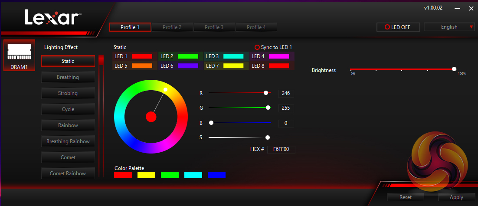Click the v1.00.02 version text
478x206 pixels.
coord(433,8)
